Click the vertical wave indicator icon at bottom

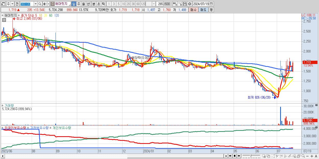286,156
